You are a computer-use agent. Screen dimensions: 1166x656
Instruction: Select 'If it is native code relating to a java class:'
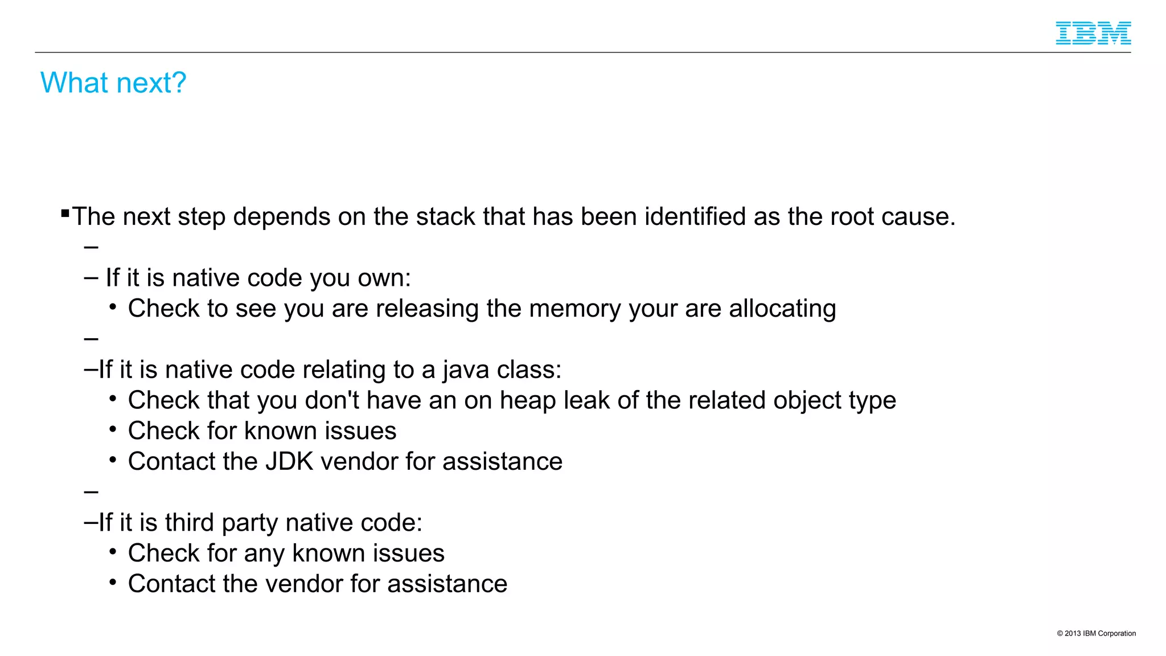[x=330, y=370]
